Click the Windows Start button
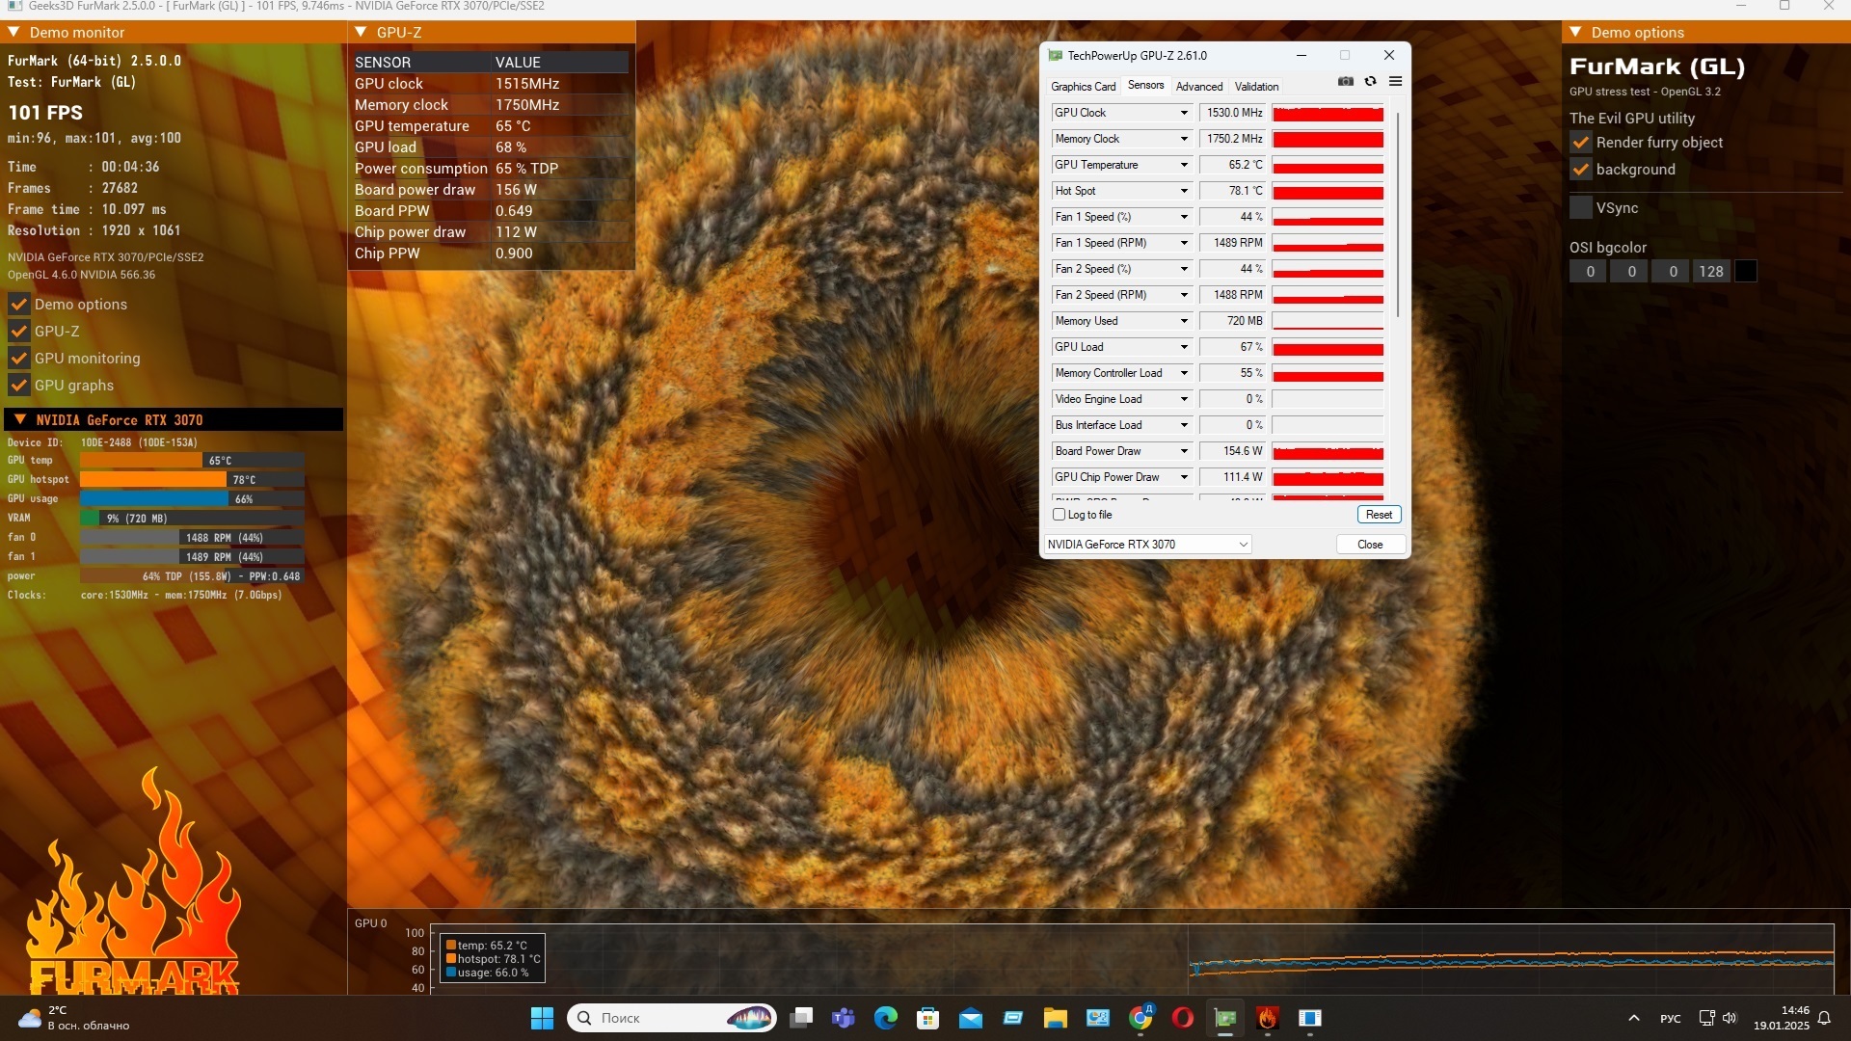 [542, 1018]
